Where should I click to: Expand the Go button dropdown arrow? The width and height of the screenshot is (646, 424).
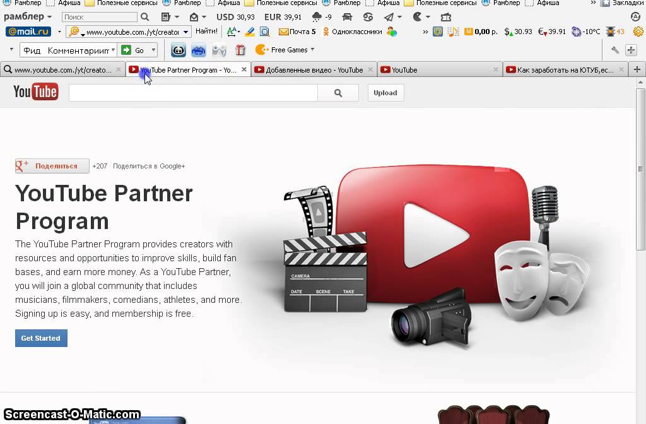(153, 50)
